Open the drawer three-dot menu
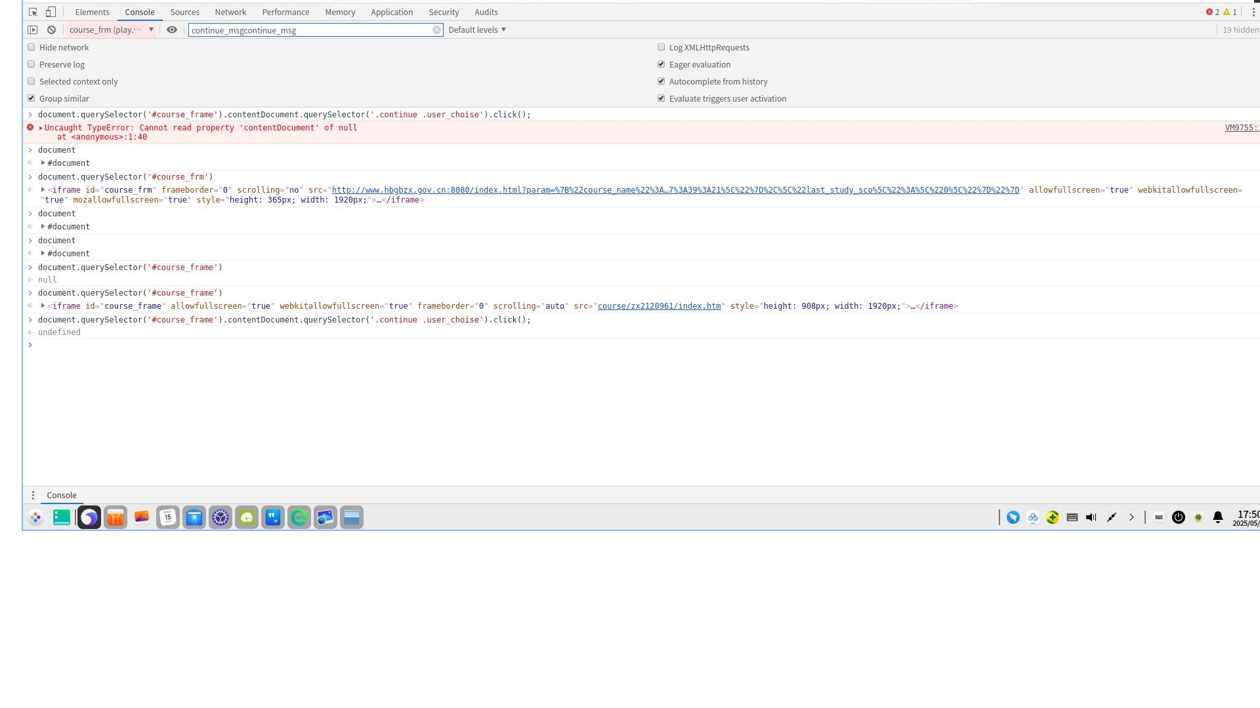This screenshot has height=708, width=1260. click(x=33, y=495)
